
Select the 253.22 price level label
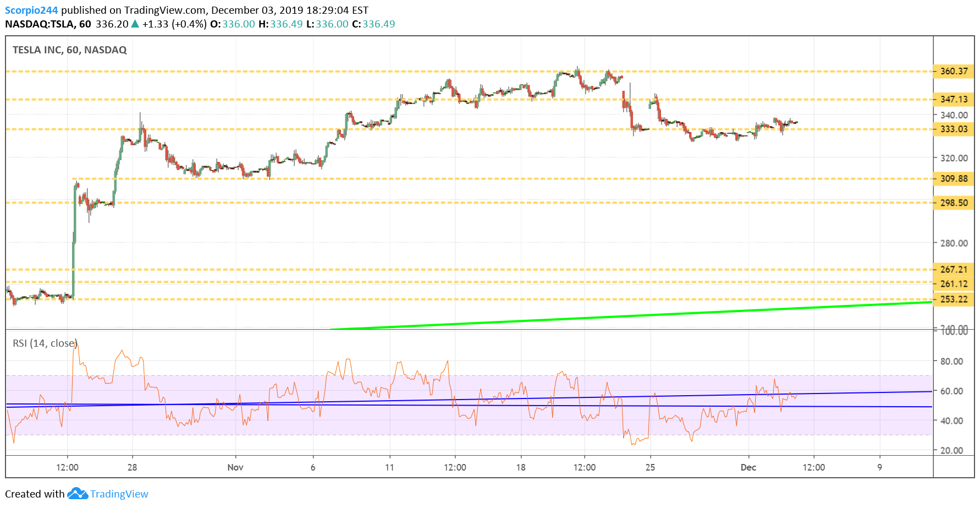point(954,299)
